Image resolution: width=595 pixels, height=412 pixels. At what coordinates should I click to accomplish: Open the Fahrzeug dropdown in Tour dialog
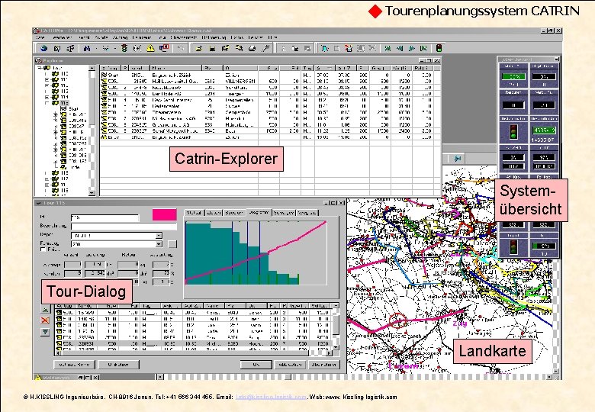(x=159, y=244)
